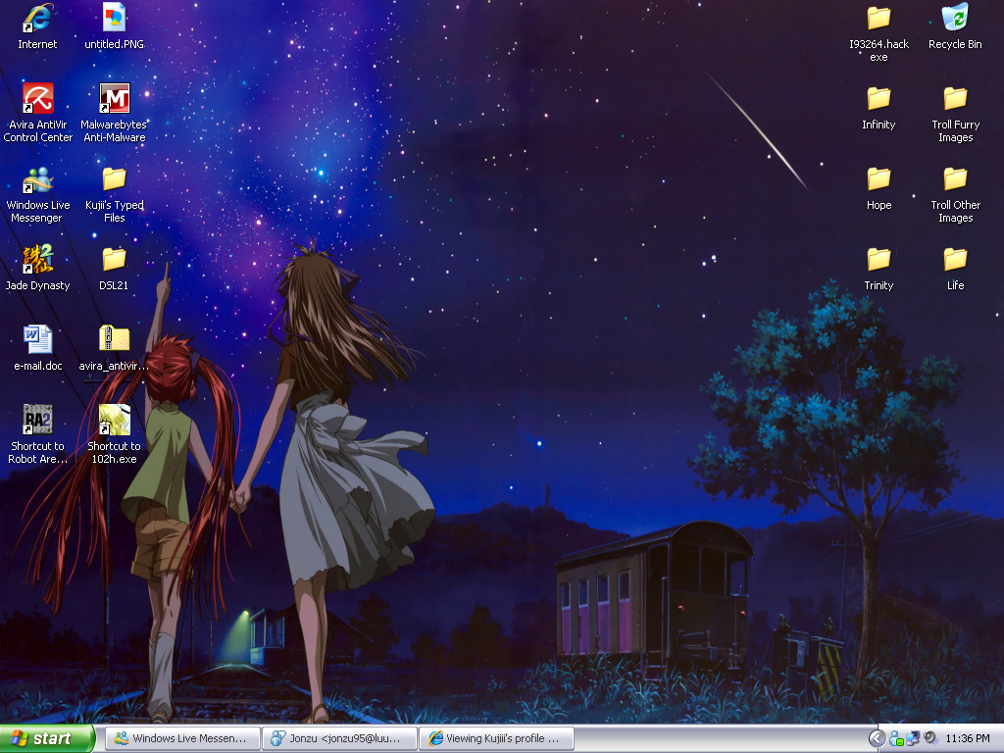Click the volume speaker tray icon
Image resolution: width=1004 pixels, height=753 pixels.
point(929,739)
